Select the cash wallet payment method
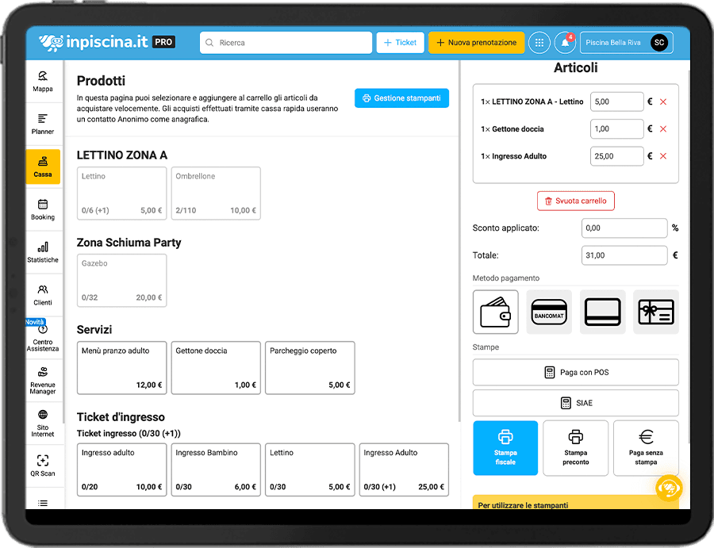The height and width of the screenshot is (548, 714). [x=496, y=312]
